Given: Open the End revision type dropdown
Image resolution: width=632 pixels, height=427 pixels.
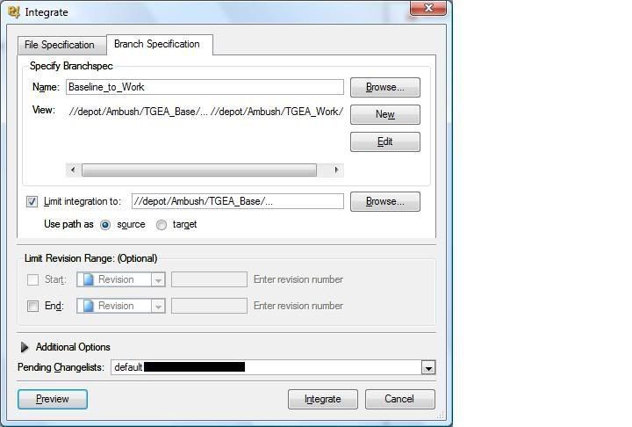Looking at the screenshot, I should (158, 306).
